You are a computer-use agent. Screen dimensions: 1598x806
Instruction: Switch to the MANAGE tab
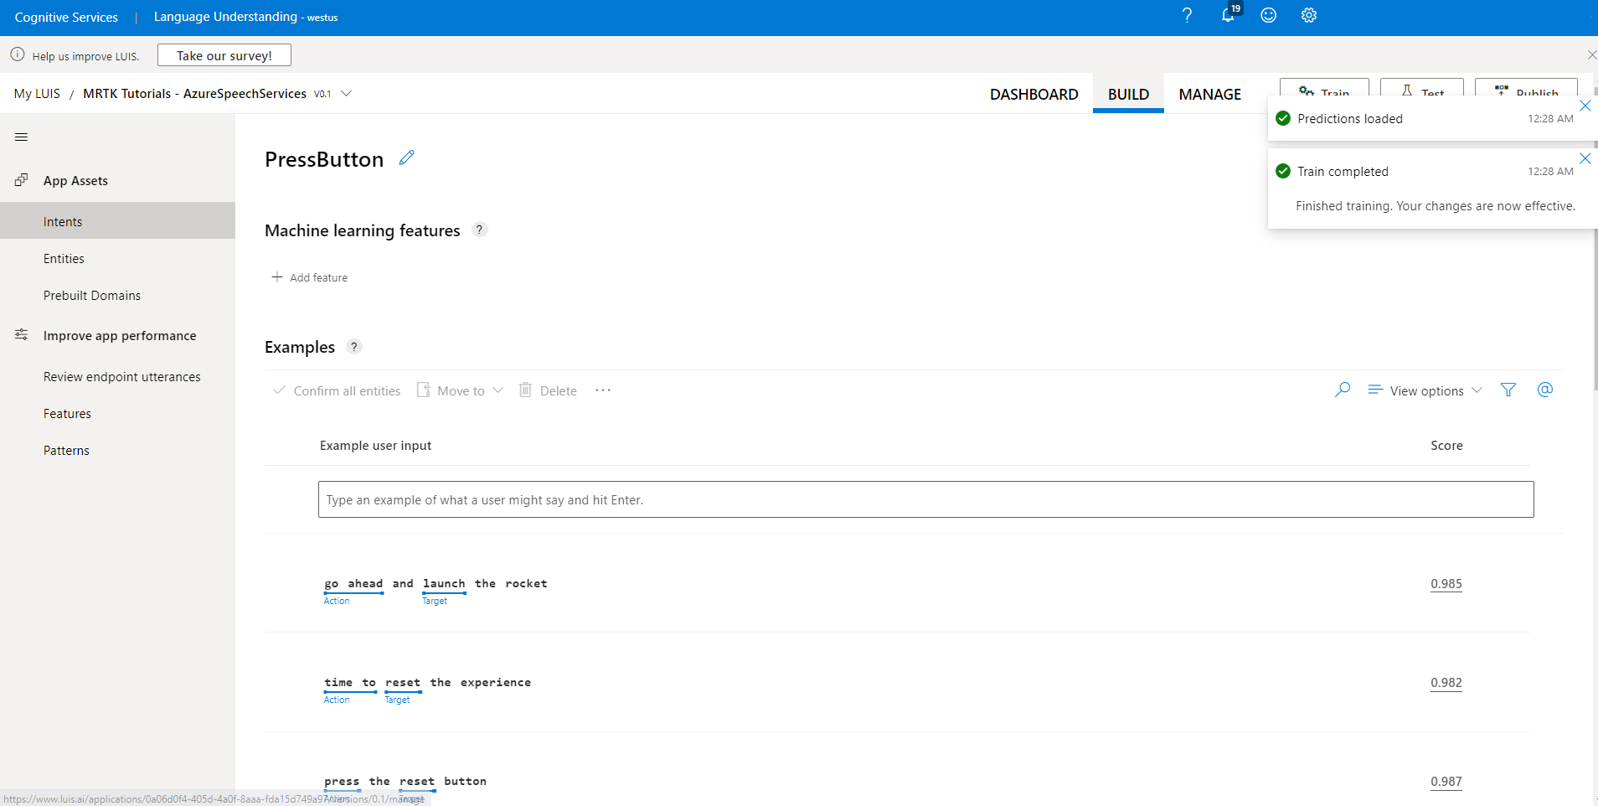click(x=1209, y=94)
